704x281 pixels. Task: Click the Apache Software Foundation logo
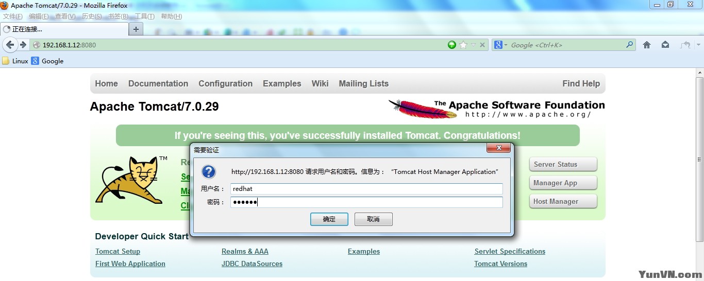pyautogui.click(x=496, y=109)
